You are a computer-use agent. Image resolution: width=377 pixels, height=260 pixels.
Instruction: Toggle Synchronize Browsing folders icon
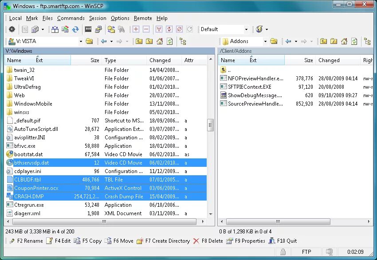[x=111, y=29]
